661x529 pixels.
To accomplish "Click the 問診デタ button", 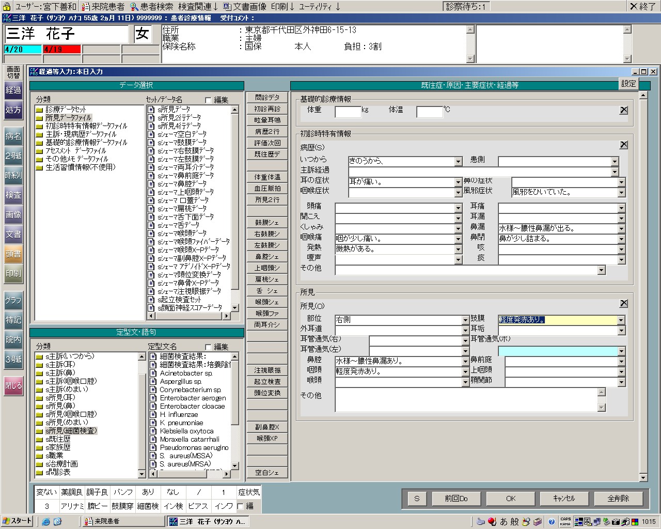I will click(267, 98).
